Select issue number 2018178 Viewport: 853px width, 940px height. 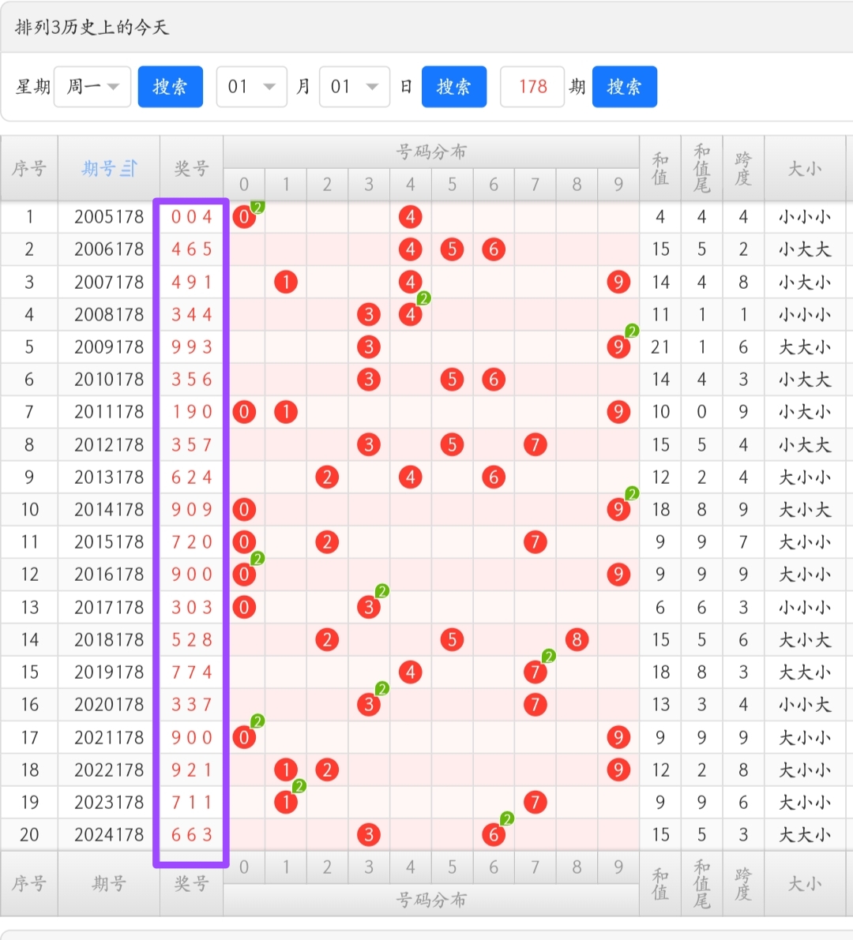click(109, 639)
